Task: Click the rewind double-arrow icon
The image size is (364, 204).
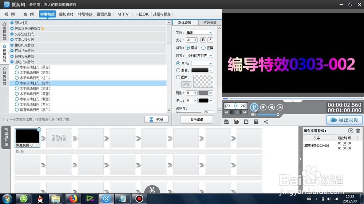Action: 226,112
